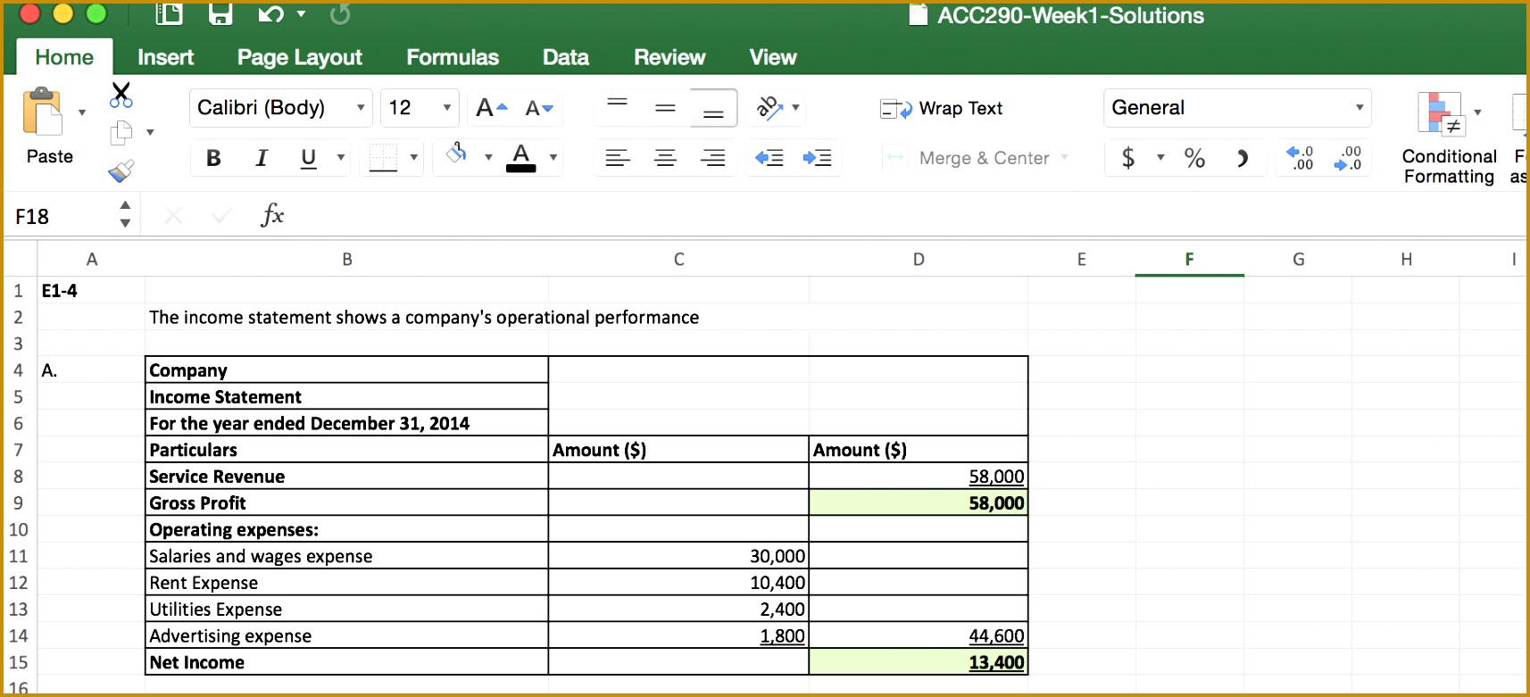
Task: Click Merge & Center button
Action: (x=968, y=158)
